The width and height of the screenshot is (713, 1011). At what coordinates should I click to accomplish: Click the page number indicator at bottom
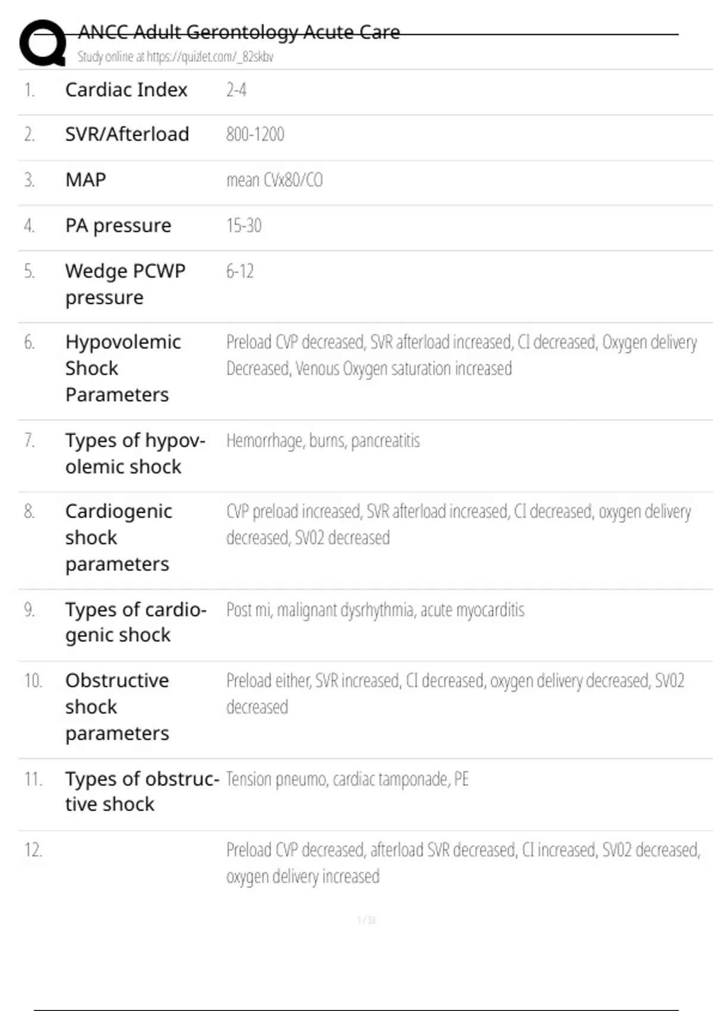(x=366, y=920)
